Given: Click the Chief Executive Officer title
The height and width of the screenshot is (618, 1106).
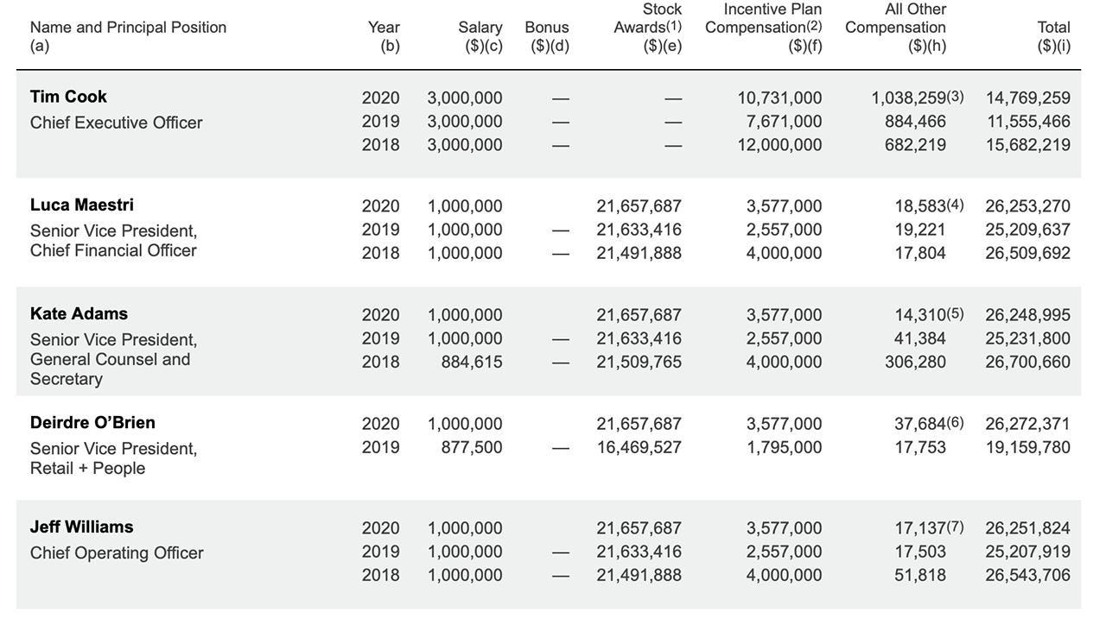Looking at the screenshot, I should (116, 123).
